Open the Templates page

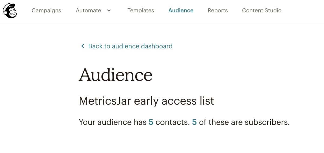tap(141, 11)
